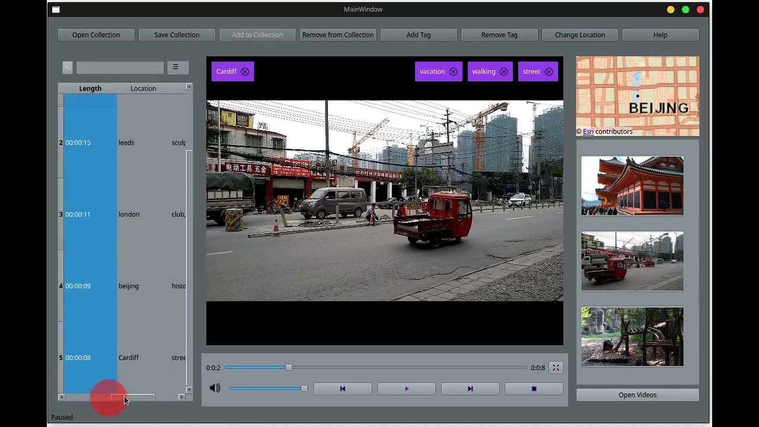Skip to the next video

(470, 389)
